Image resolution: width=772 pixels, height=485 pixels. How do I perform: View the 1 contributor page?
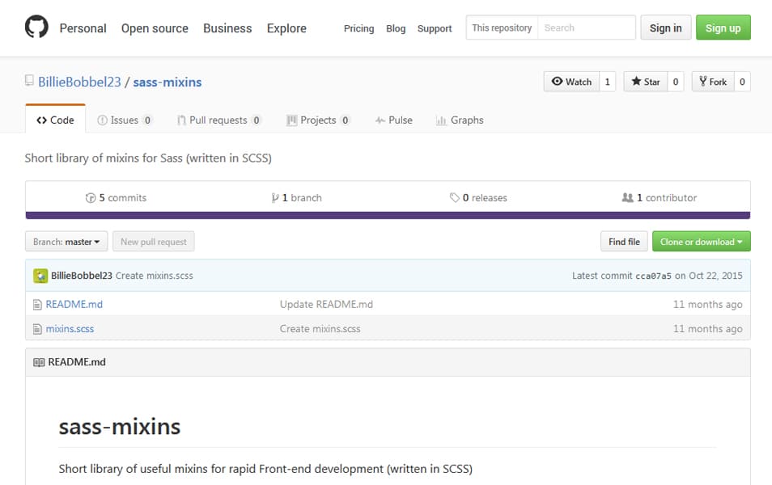tap(660, 198)
